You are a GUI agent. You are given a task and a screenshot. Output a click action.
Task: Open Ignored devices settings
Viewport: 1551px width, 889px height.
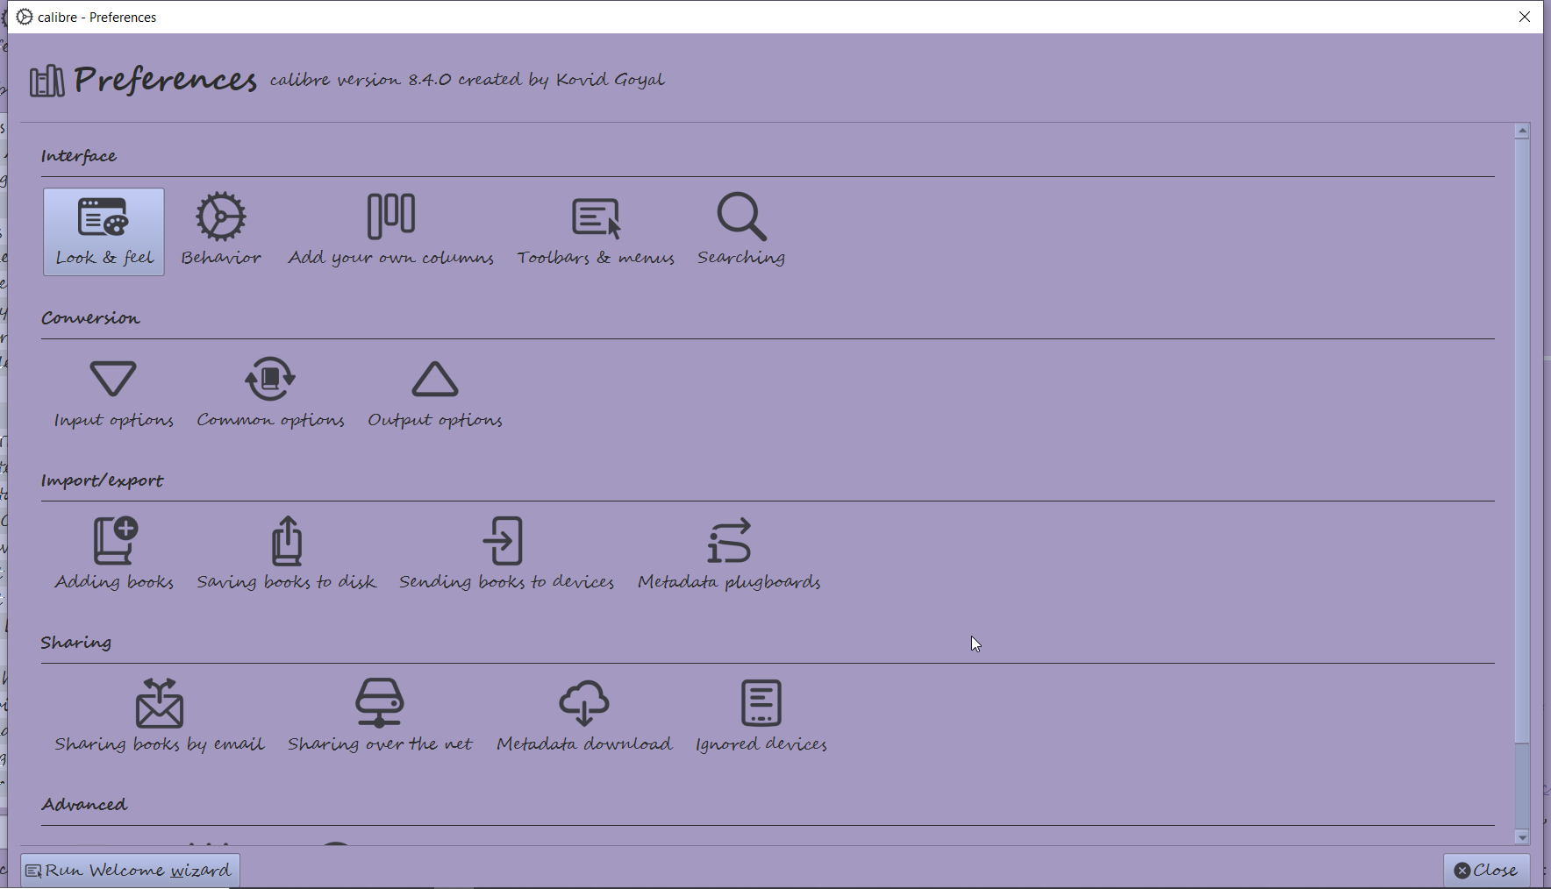761,717
